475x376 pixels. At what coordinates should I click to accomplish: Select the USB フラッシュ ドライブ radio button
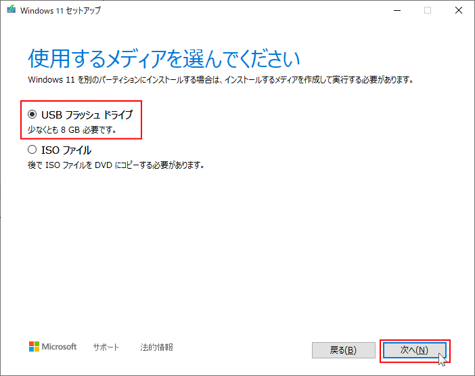(x=32, y=115)
